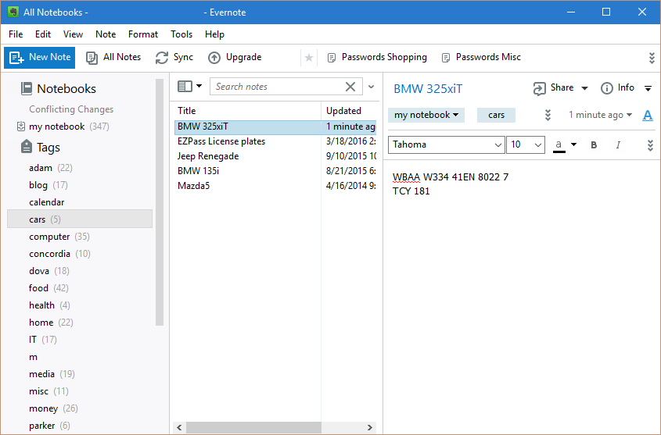Open the File menu
661x435 pixels.
click(16, 34)
